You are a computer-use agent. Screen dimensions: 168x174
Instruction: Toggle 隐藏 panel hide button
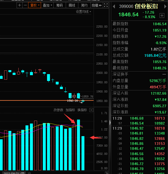click(x=97, y=5)
